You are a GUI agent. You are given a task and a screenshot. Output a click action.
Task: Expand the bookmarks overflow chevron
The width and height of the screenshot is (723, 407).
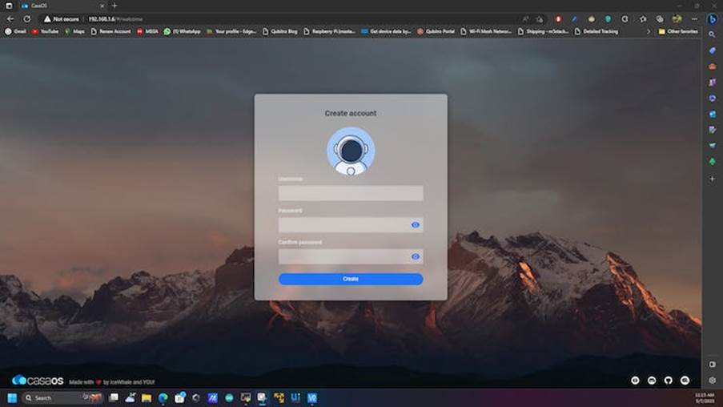pos(649,31)
